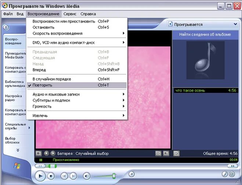Click the music note album art
The height and width of the screenshot is (185, 242).
pos(205,60)
